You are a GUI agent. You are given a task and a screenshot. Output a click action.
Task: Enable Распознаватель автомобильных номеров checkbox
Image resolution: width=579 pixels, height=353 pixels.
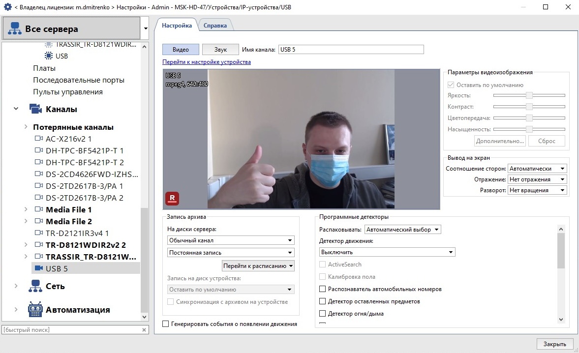click(322, 289)
